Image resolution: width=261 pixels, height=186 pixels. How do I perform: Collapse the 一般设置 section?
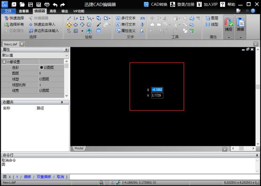[4, 62]
